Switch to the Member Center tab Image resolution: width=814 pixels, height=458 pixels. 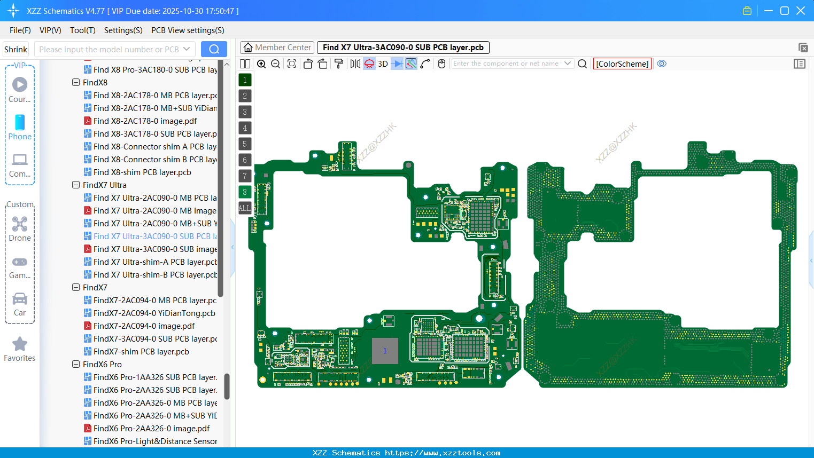276,47
